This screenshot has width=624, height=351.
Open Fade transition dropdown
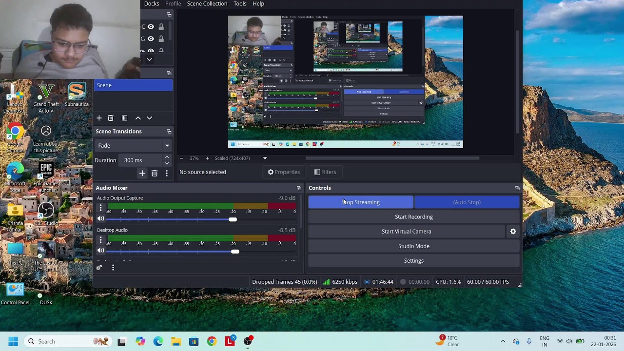tap(133, 146)
